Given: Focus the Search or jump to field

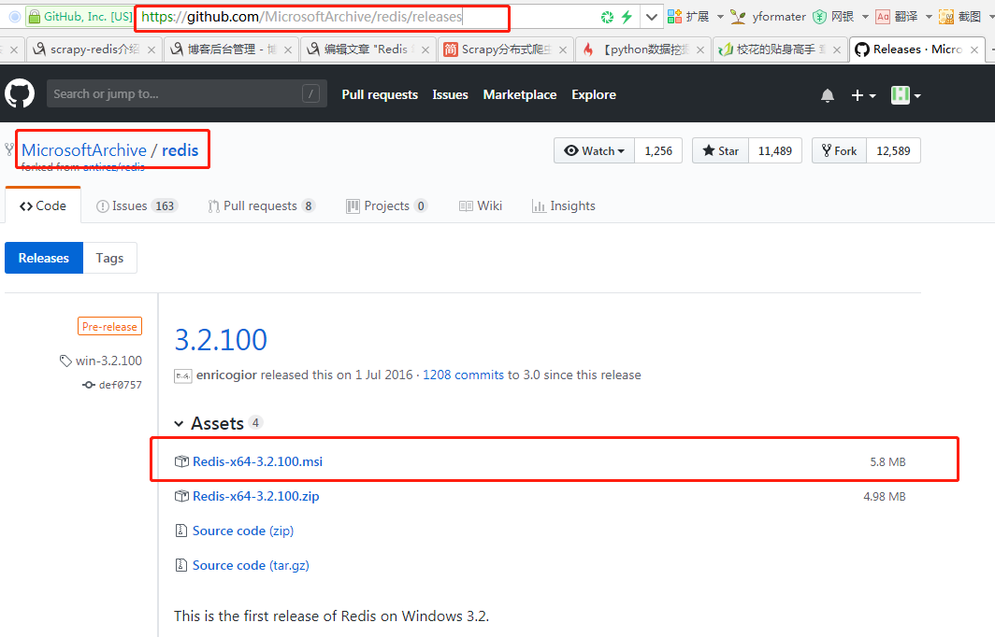Looking at the screenshot, I should point(187,93).
